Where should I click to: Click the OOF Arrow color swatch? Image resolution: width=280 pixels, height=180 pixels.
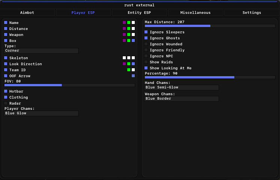133,76
